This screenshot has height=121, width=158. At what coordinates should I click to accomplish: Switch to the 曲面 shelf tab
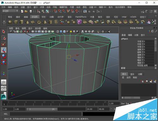(x=26, y=17)
